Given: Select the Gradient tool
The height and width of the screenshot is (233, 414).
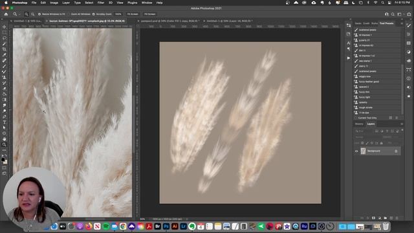Looking at the screenshot, I should click(5, 100).
